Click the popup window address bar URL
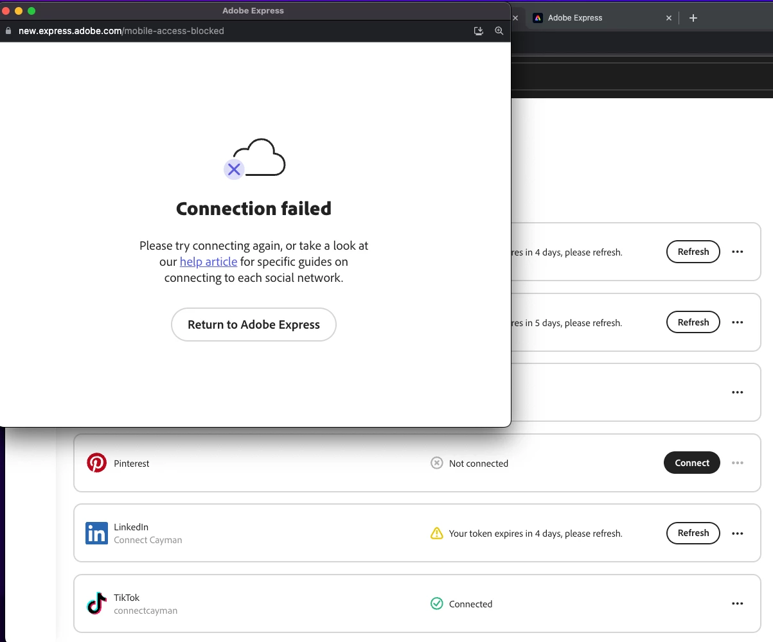Image resolution: width=773 pixels, height=642 pixels. [x=121, y=31]
